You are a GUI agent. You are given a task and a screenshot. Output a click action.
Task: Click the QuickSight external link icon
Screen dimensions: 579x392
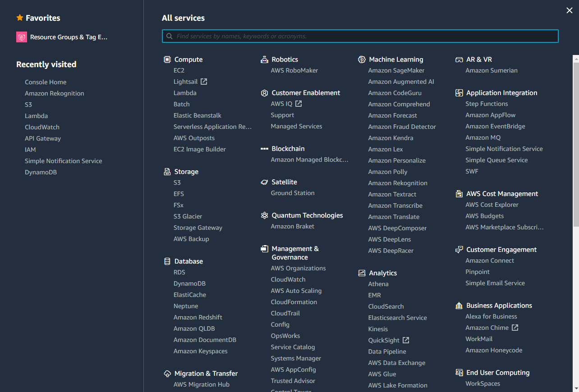click(406, 340)
